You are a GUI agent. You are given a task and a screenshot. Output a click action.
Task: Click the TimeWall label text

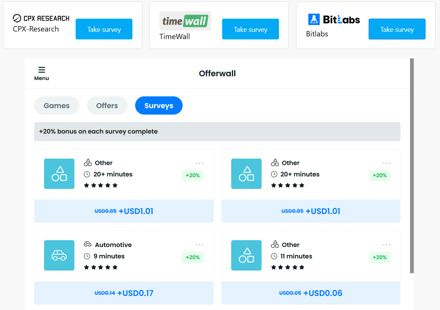(x=175, y=36)
